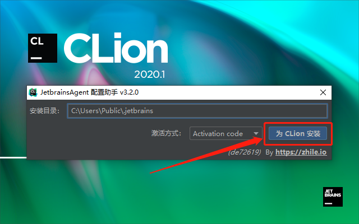Open the https://zhile.io link
Screen dimensions: 359x224
point(301,152)
